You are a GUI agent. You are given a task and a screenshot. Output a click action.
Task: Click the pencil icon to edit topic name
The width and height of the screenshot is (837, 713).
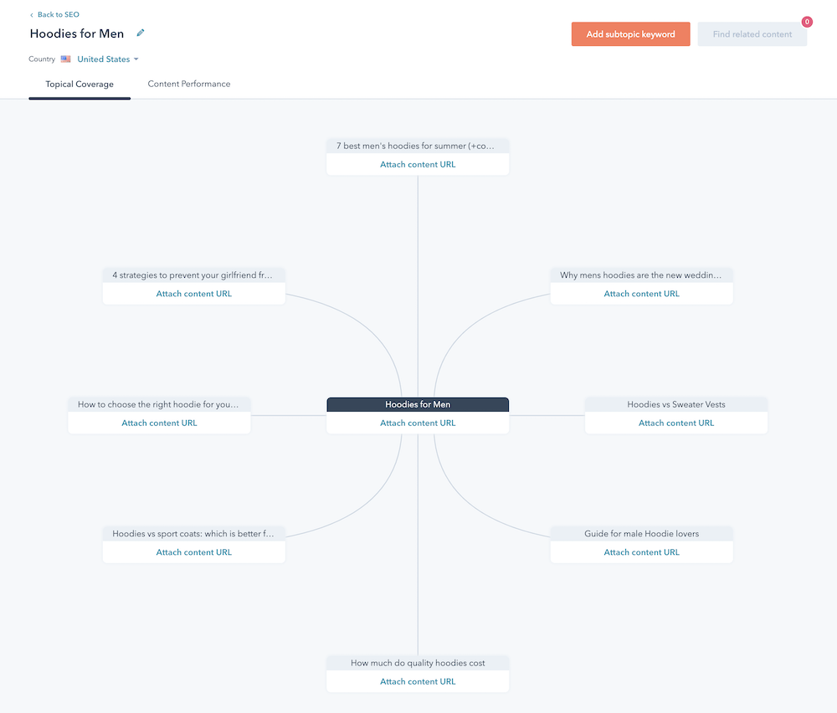(140, 33)
